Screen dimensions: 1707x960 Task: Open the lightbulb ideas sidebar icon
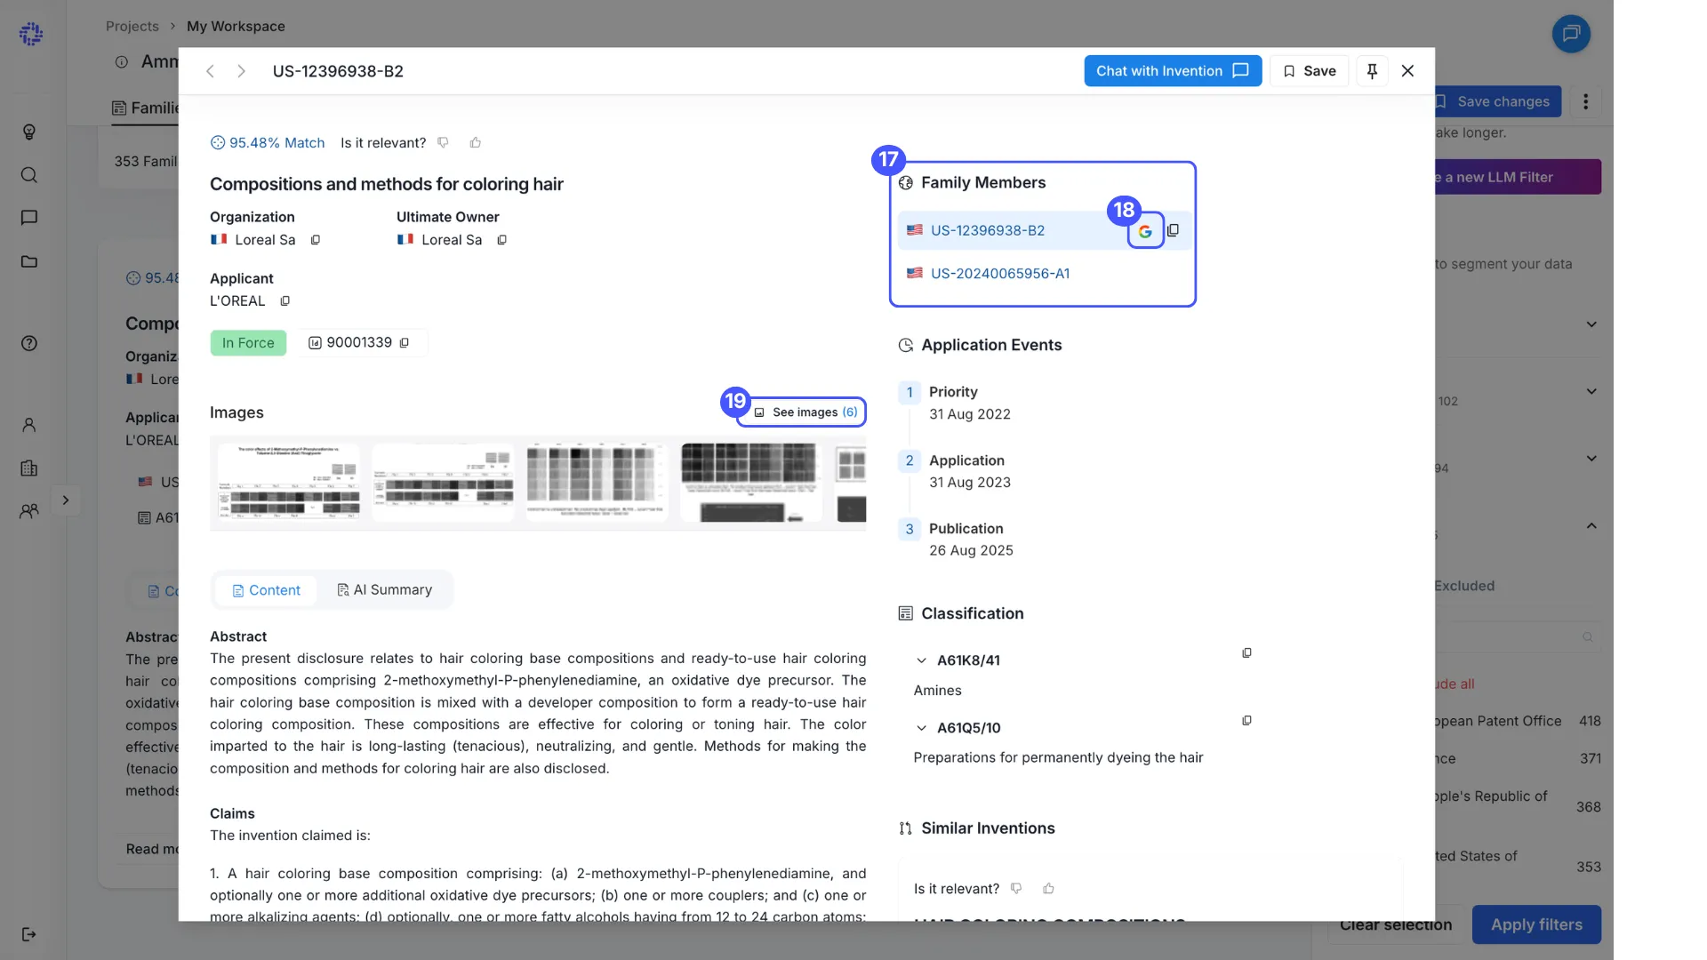point(29,132)
